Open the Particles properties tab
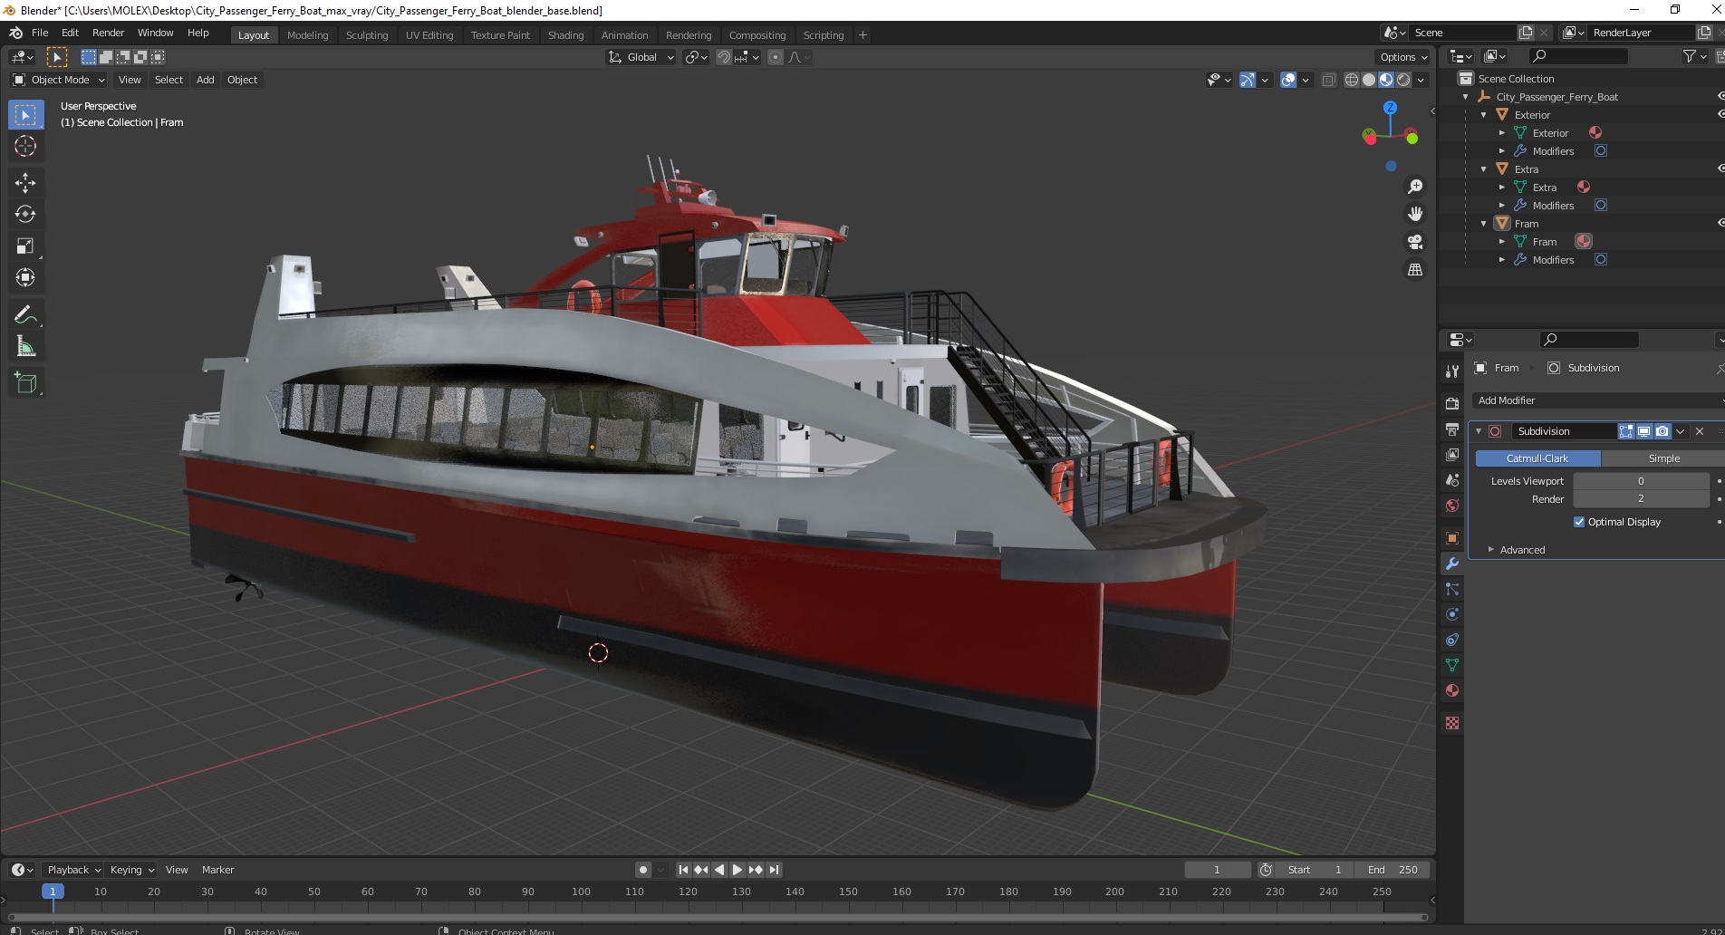 click(1452, 589)
